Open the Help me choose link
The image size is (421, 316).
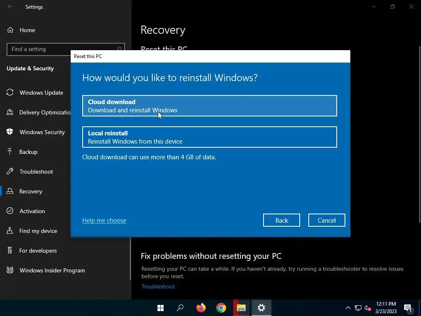(104, 221)
